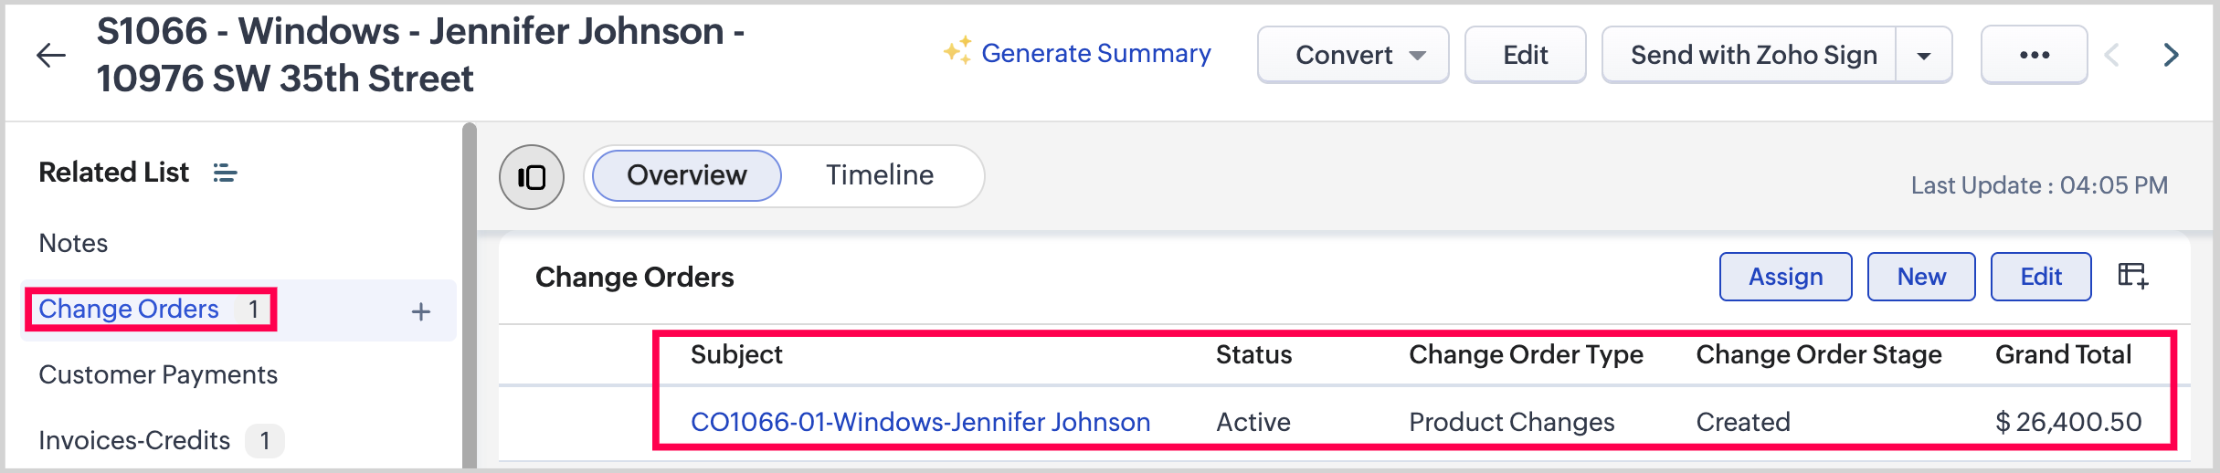Go to next record arrow

click(2172, 56)
